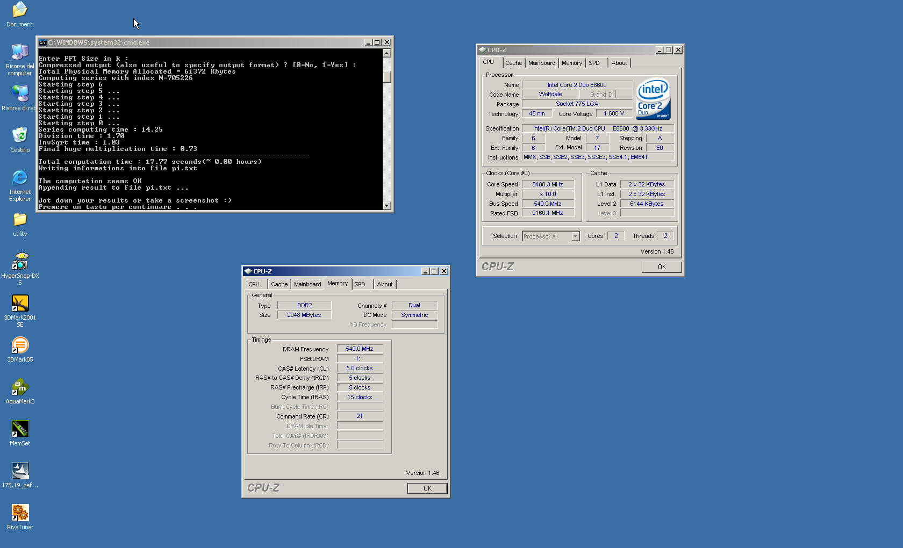Expand the Processor #1 selection dropdown
Image resolution: width=903 pixels, height=548 pixels.
(575, 236)
